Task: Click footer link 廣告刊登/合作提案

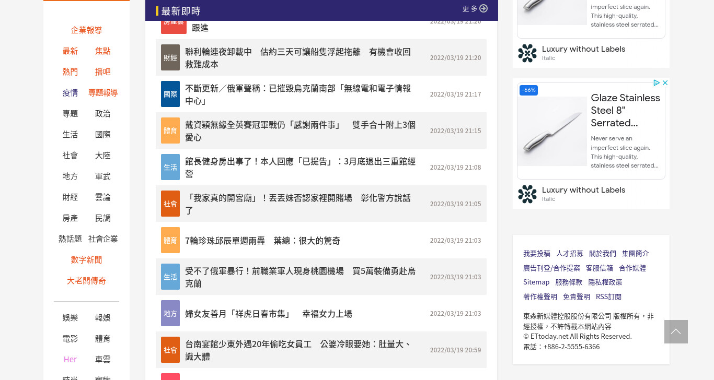Action: click(x=551, y=268)
